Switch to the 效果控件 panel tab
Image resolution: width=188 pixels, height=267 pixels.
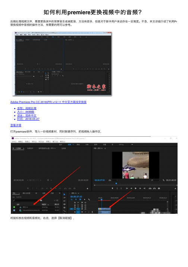(30, 148)
